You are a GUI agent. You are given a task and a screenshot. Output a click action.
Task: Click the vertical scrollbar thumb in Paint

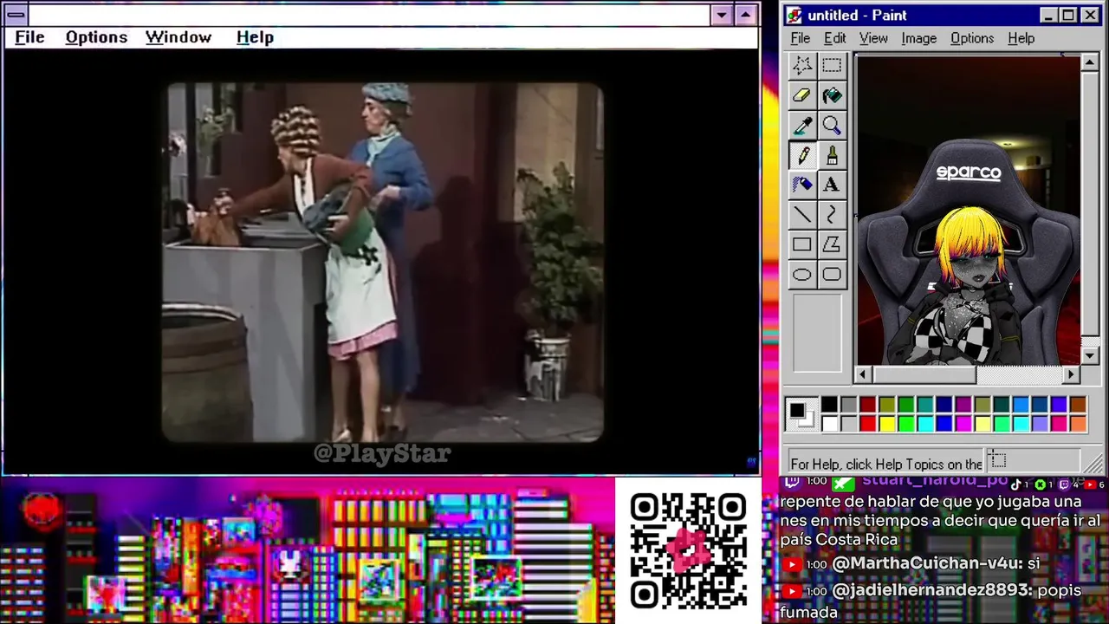coord(1090,204)
